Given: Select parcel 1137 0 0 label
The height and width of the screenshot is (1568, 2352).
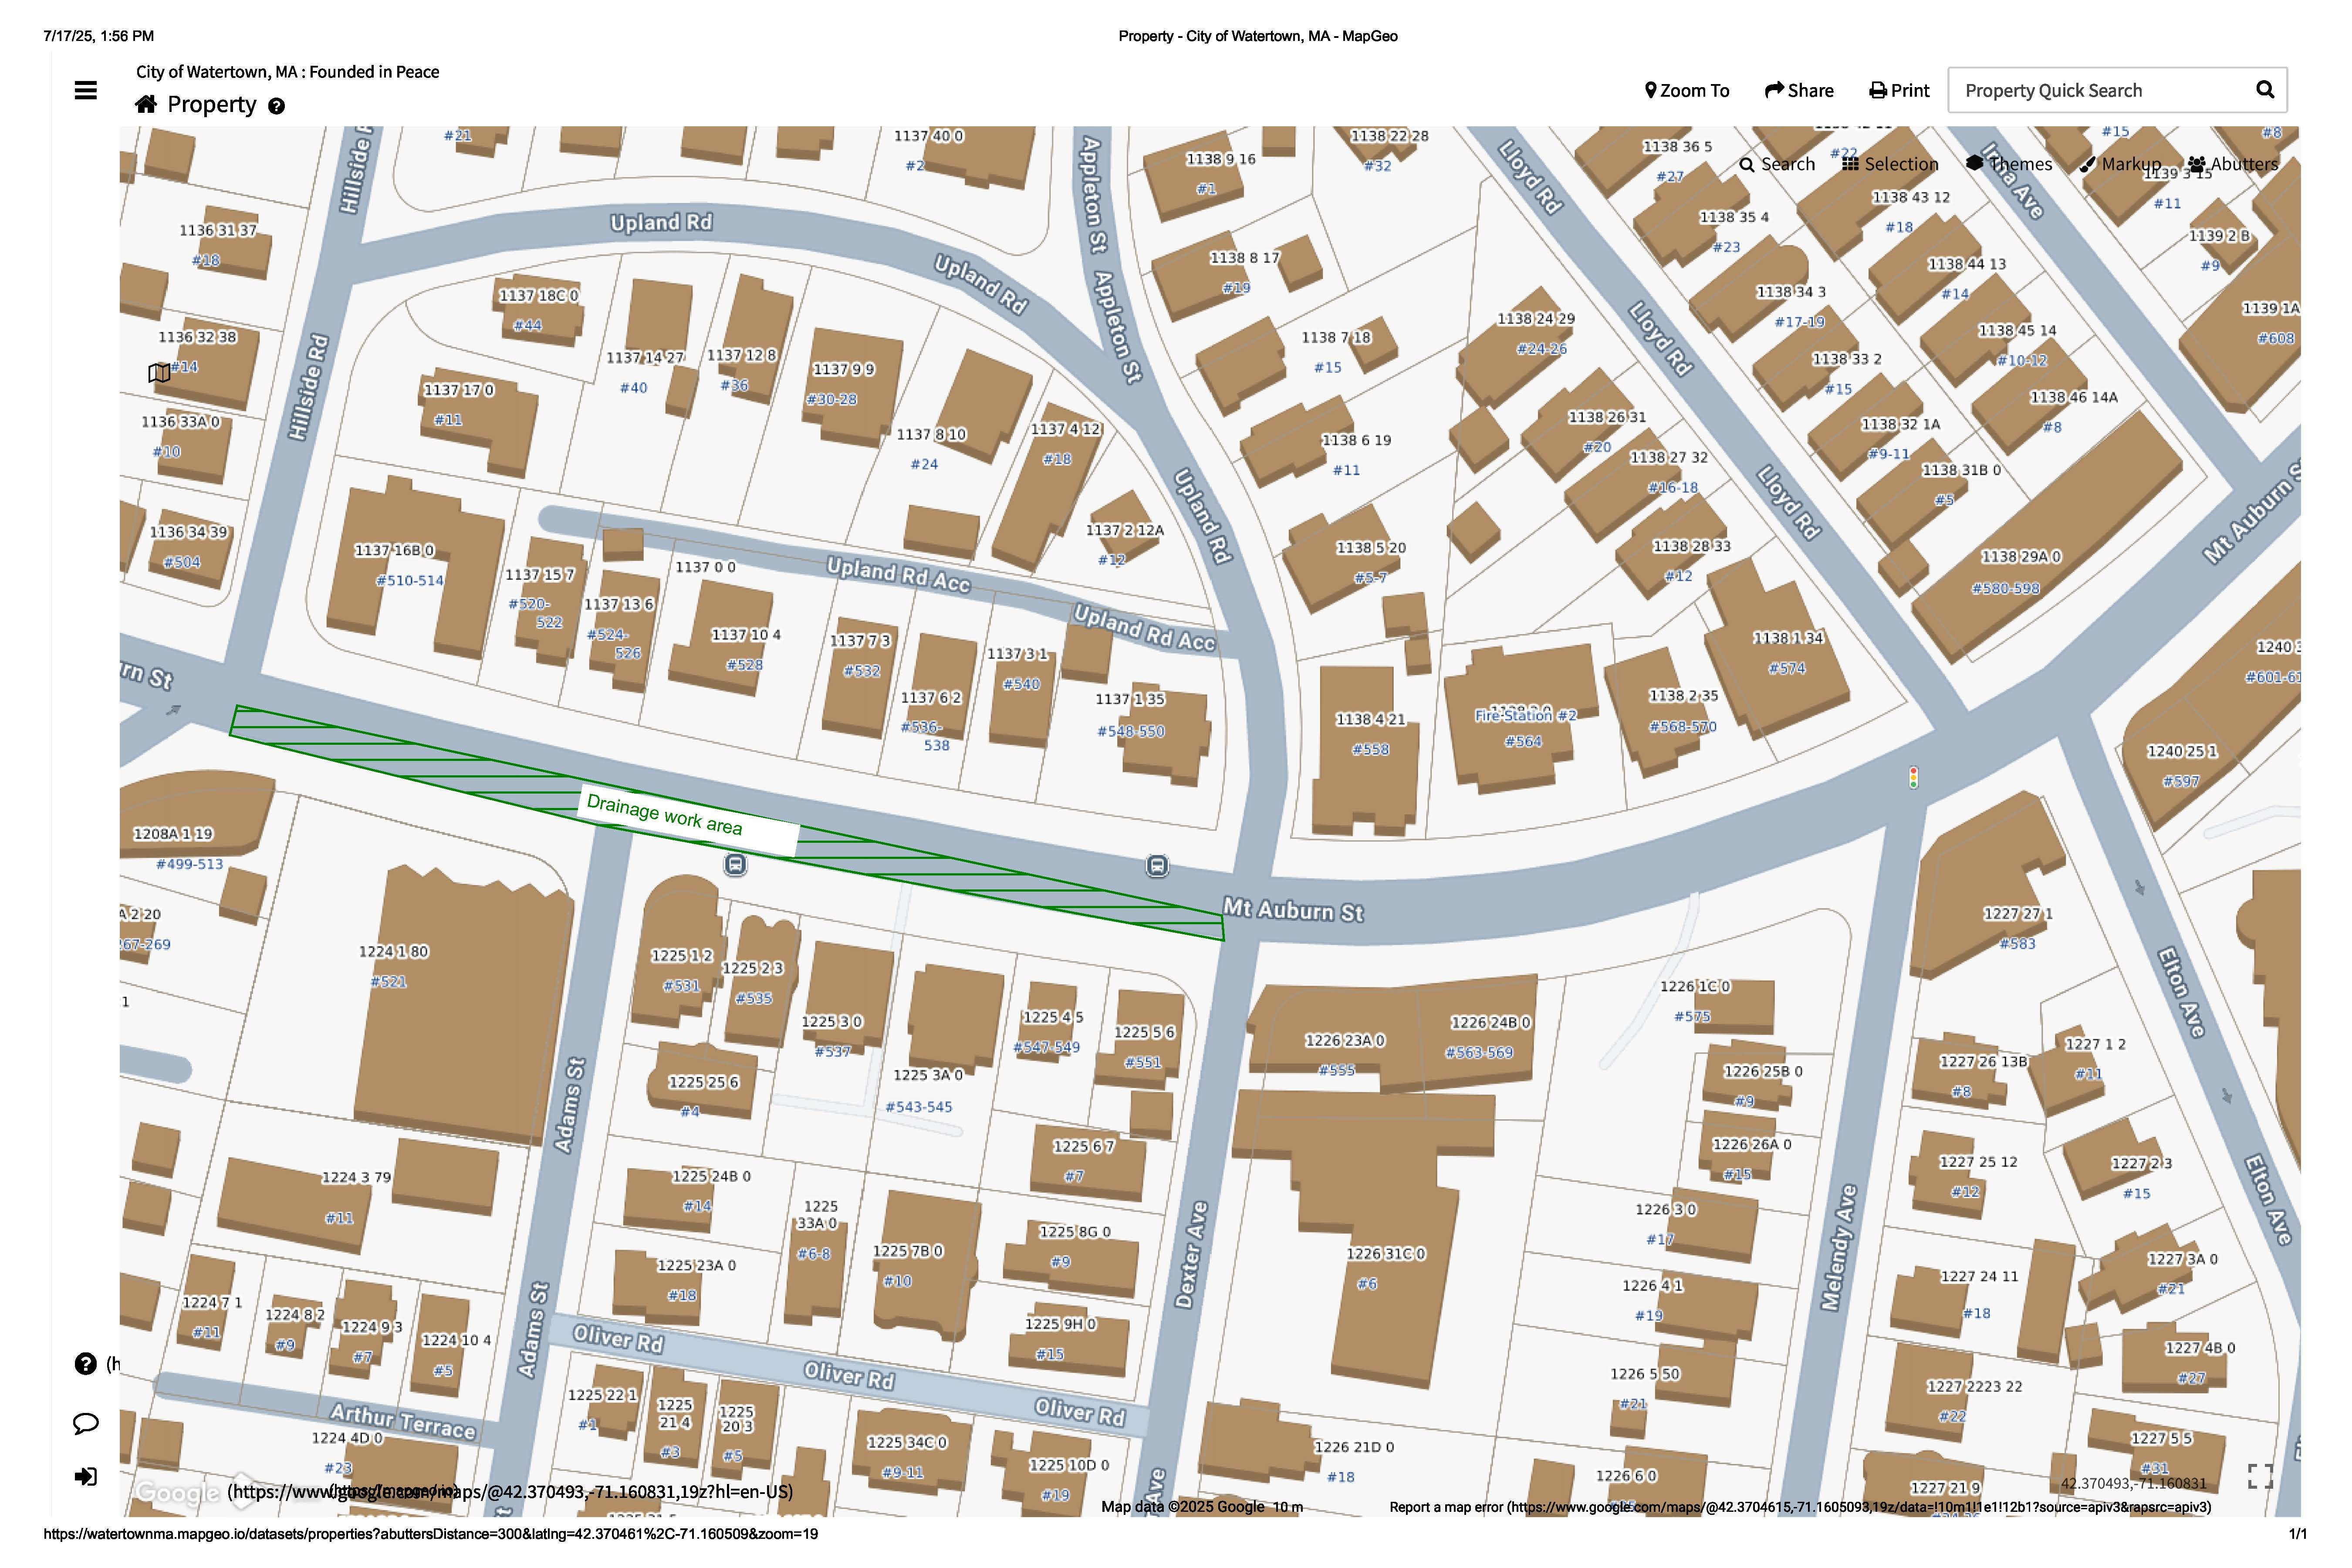Looking at the screenshot, I should pyautogui.click(x=705, y=567).
